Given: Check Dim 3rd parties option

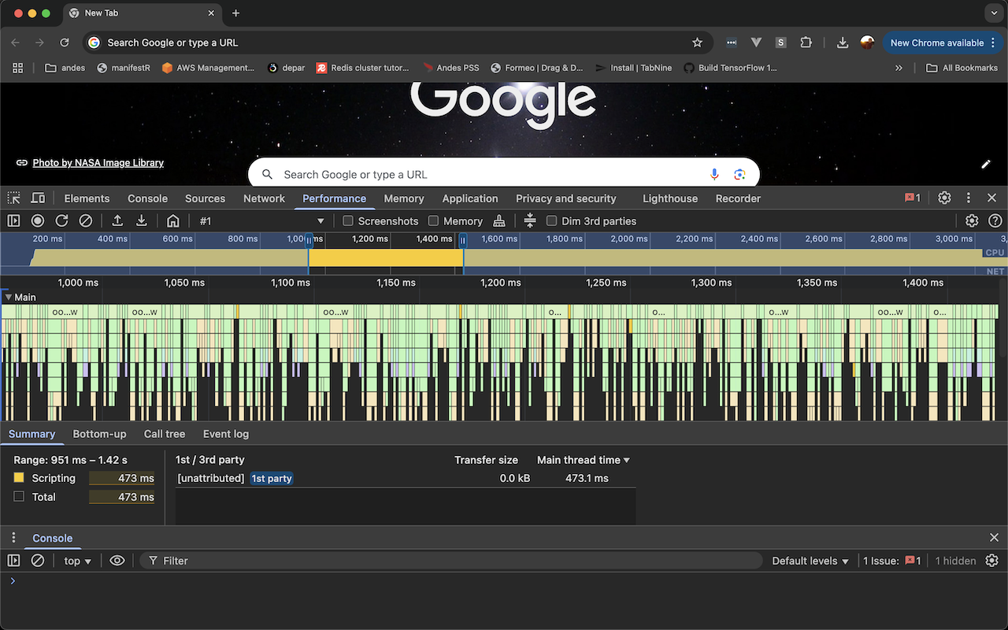Looking at the screenshot, I should tap(551, 221).
